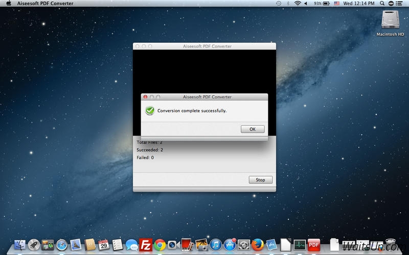Open the LibreOffice document icon in dock
The image size is (409, 255).
pos(286,245)
